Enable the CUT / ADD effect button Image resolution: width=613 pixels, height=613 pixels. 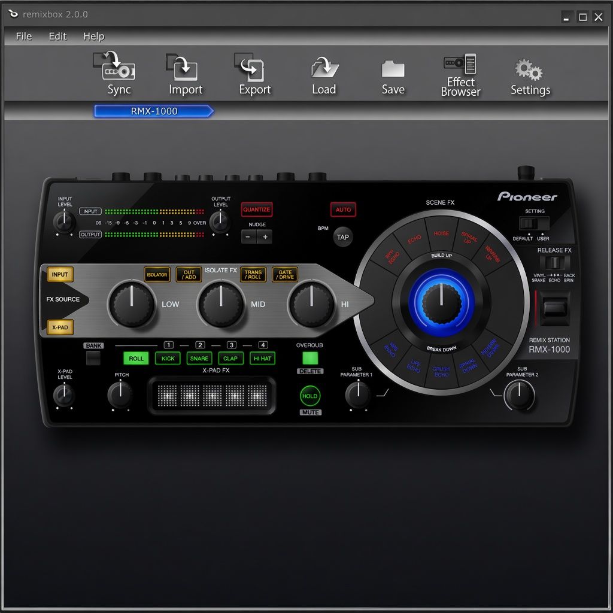[189, 274]
